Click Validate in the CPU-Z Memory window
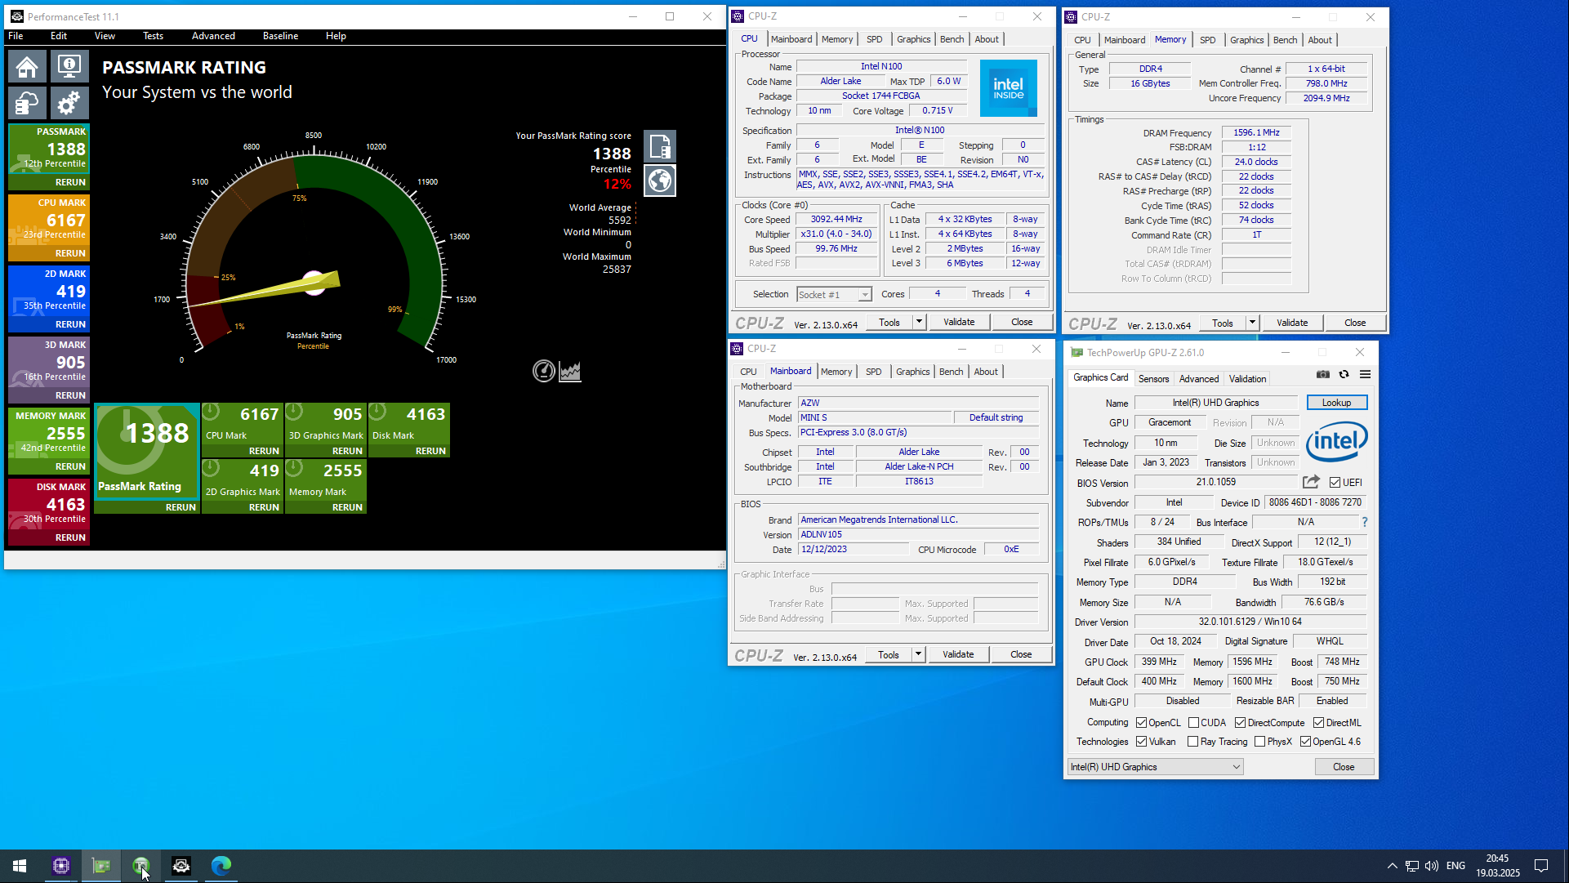The width and height of the screenshot is (1569, 883). pos(1292,323)
